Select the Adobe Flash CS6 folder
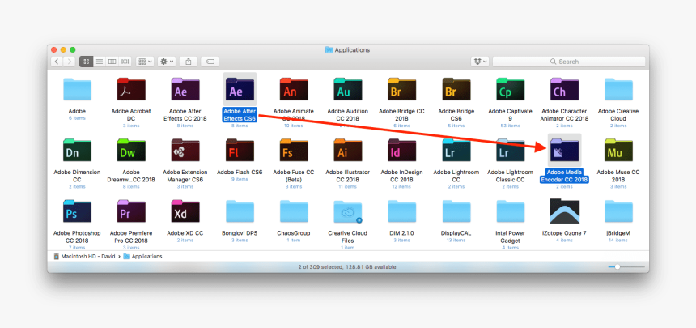This screenshot has width=696, height=328. pos(240,150)
